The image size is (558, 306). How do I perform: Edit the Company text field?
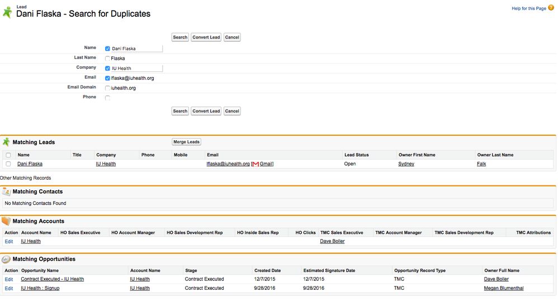(136, 68)
